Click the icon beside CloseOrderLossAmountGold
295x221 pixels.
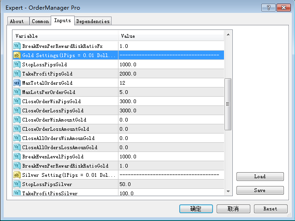tap(17, 129)
